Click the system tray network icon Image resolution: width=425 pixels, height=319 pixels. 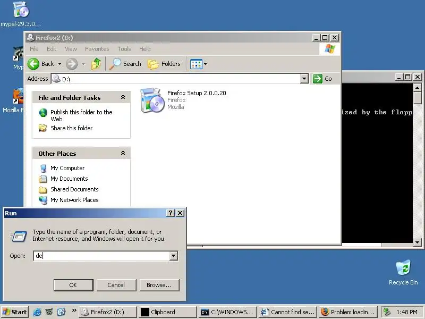pyautogui.click(x=387, y=312)
